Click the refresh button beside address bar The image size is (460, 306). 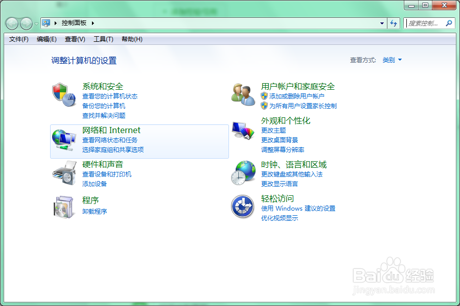tap(394, 23)
